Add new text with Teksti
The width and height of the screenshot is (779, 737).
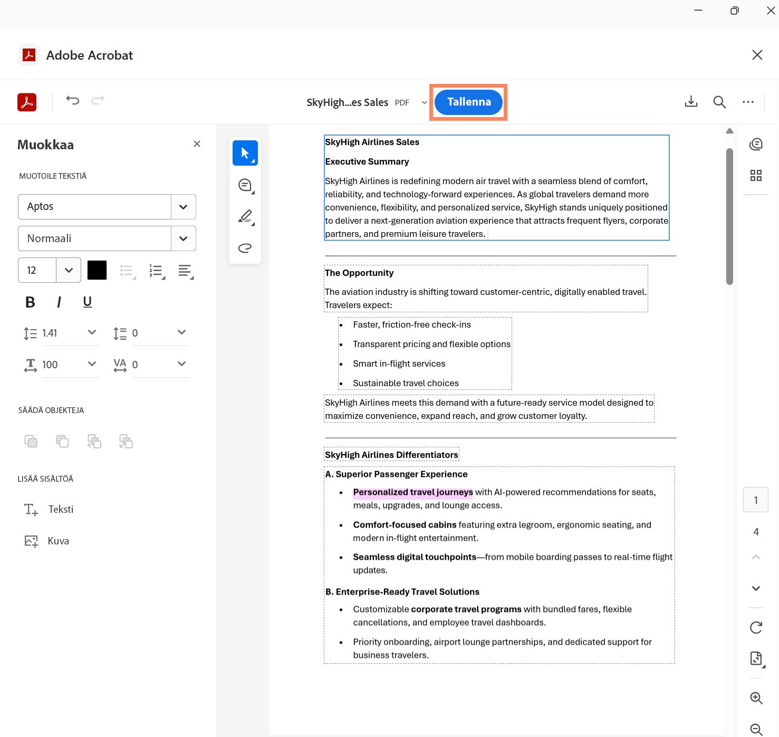(49, 510)
